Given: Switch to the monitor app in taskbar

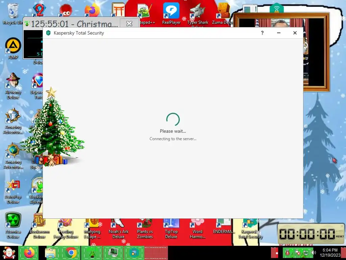Looking at the screenshot, I should 113,253.
